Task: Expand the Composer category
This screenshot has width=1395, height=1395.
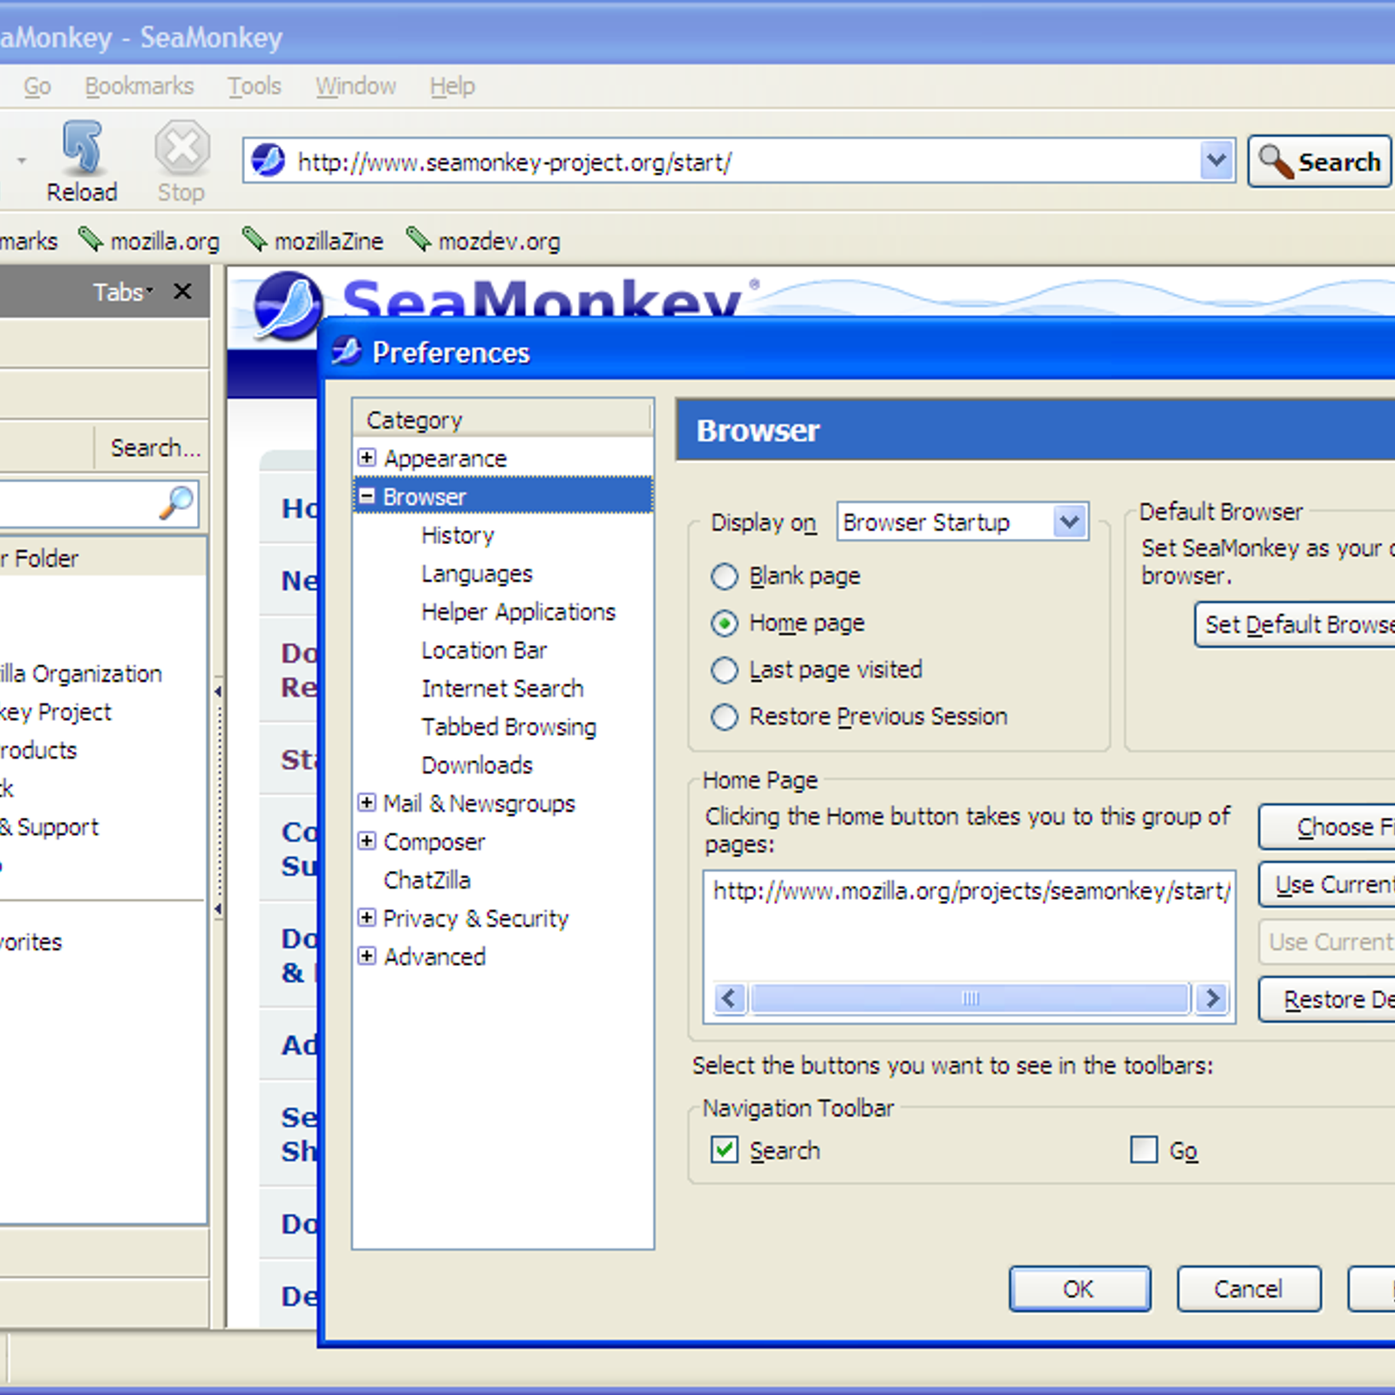Action: pos(367,841)
